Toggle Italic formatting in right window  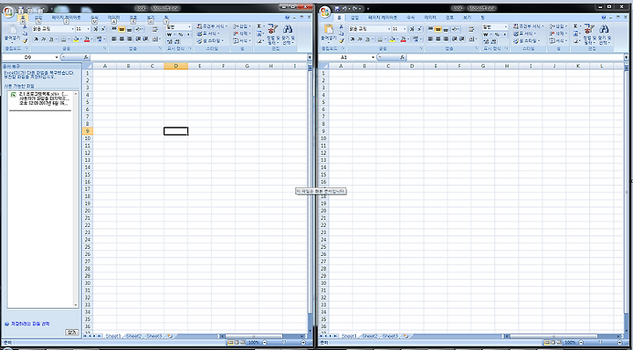(x=360, y=39)
